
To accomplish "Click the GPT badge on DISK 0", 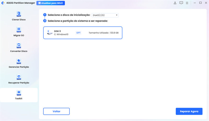I will point(78,33).
